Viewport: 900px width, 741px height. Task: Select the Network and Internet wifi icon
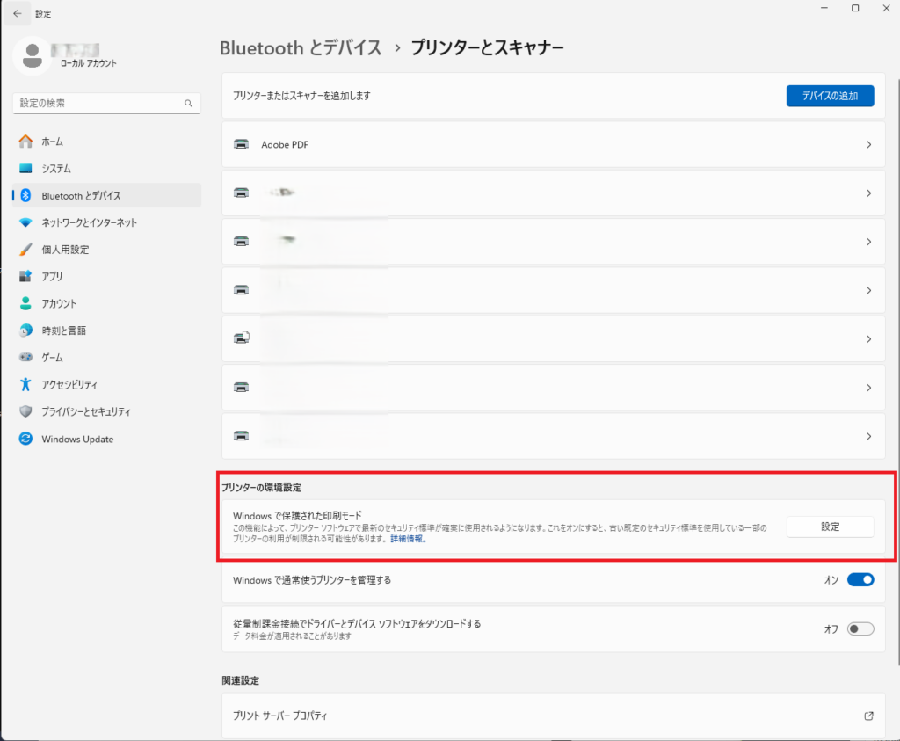25,222
